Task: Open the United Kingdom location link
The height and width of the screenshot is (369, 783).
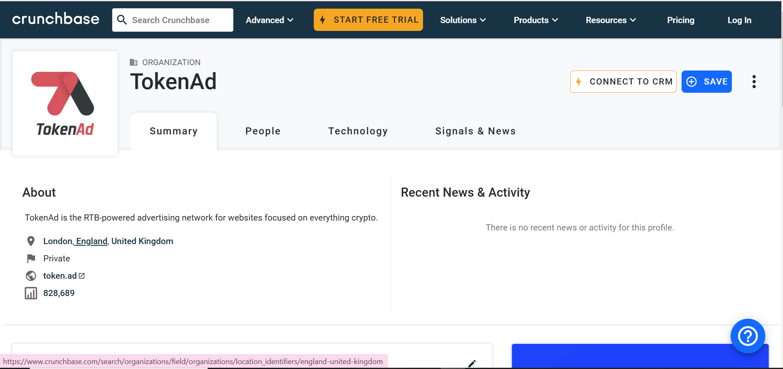Action: click(142, 241)
